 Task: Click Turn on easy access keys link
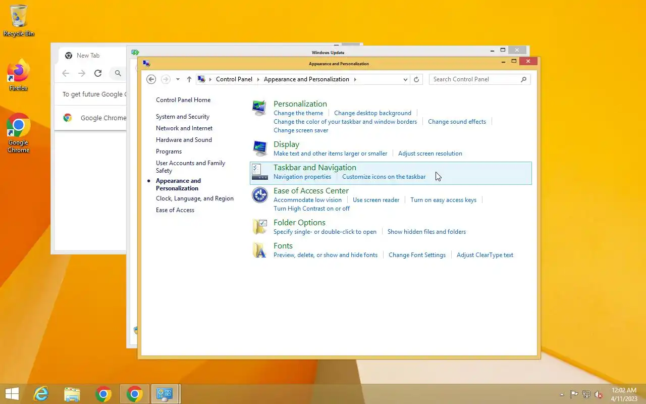point(443,200)
